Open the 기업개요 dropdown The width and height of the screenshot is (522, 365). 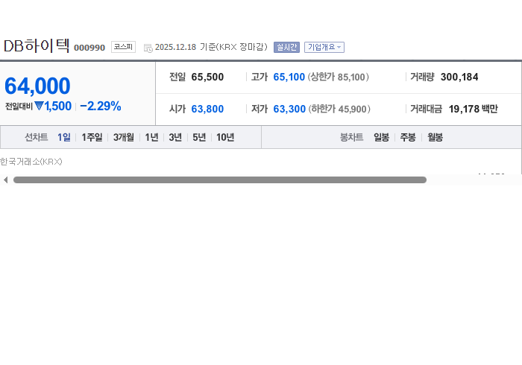(x=324, y=47)
